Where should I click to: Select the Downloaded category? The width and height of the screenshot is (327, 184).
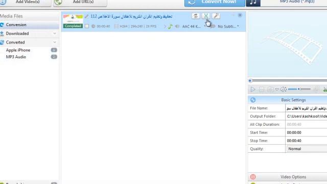(x=17, y=33)
